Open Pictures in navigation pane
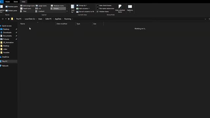This screenshot has height=118, width=210. coord(6,39)
